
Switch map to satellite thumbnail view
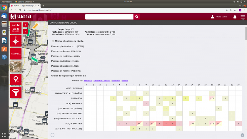(x=16, y=66)
